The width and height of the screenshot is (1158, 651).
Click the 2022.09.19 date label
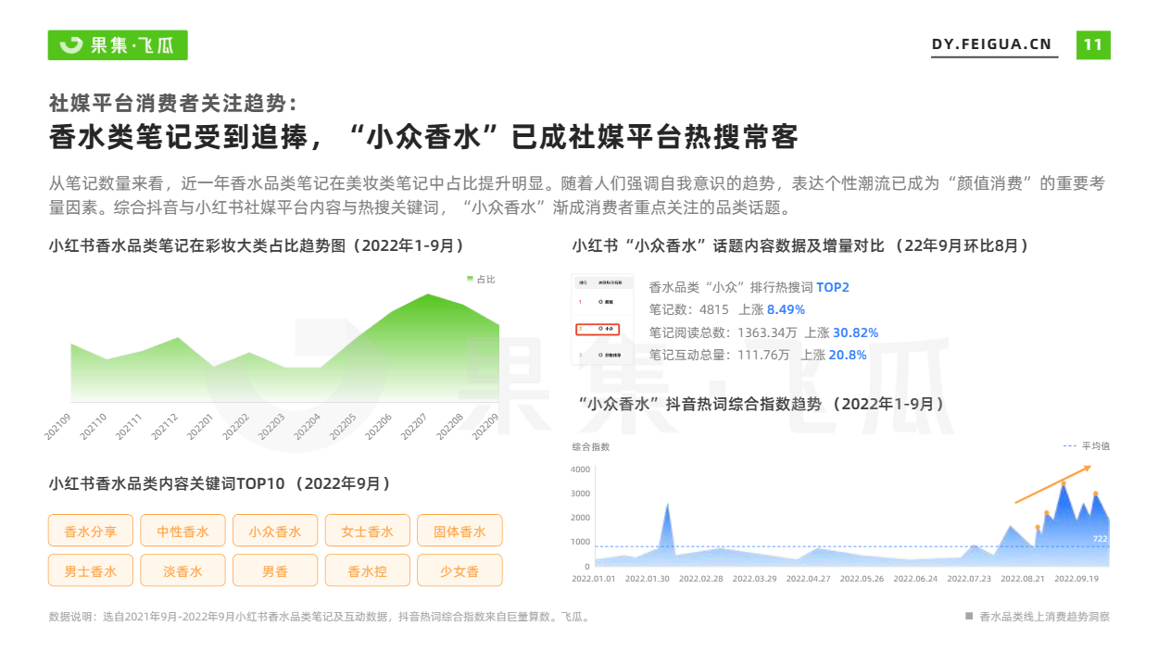pyautogui.click(x=1076, y=578)
